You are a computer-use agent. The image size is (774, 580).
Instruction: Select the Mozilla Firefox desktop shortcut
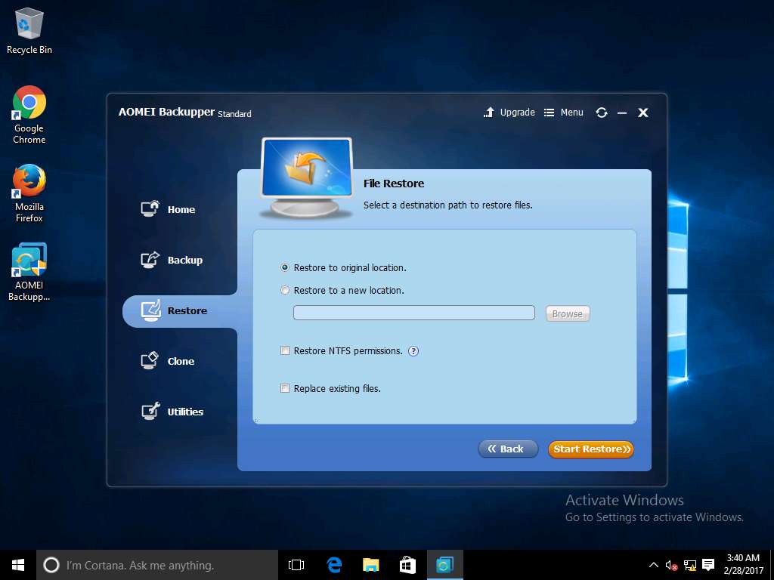click(29, 193)
